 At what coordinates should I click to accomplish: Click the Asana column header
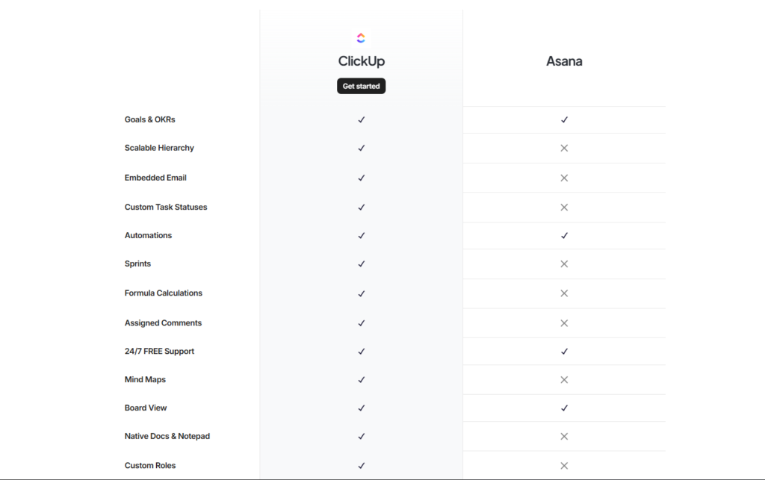click(x=564, y=61)
